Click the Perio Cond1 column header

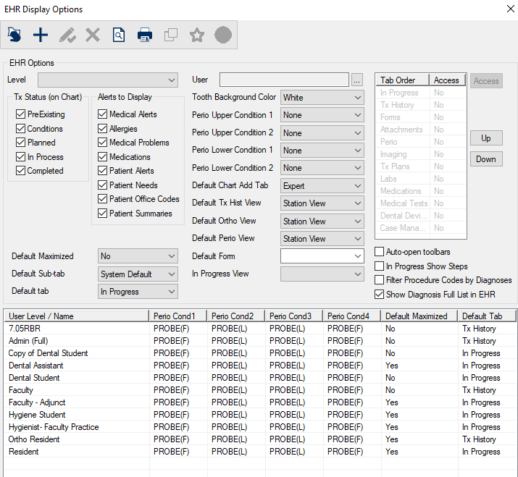tap(177, 316)
